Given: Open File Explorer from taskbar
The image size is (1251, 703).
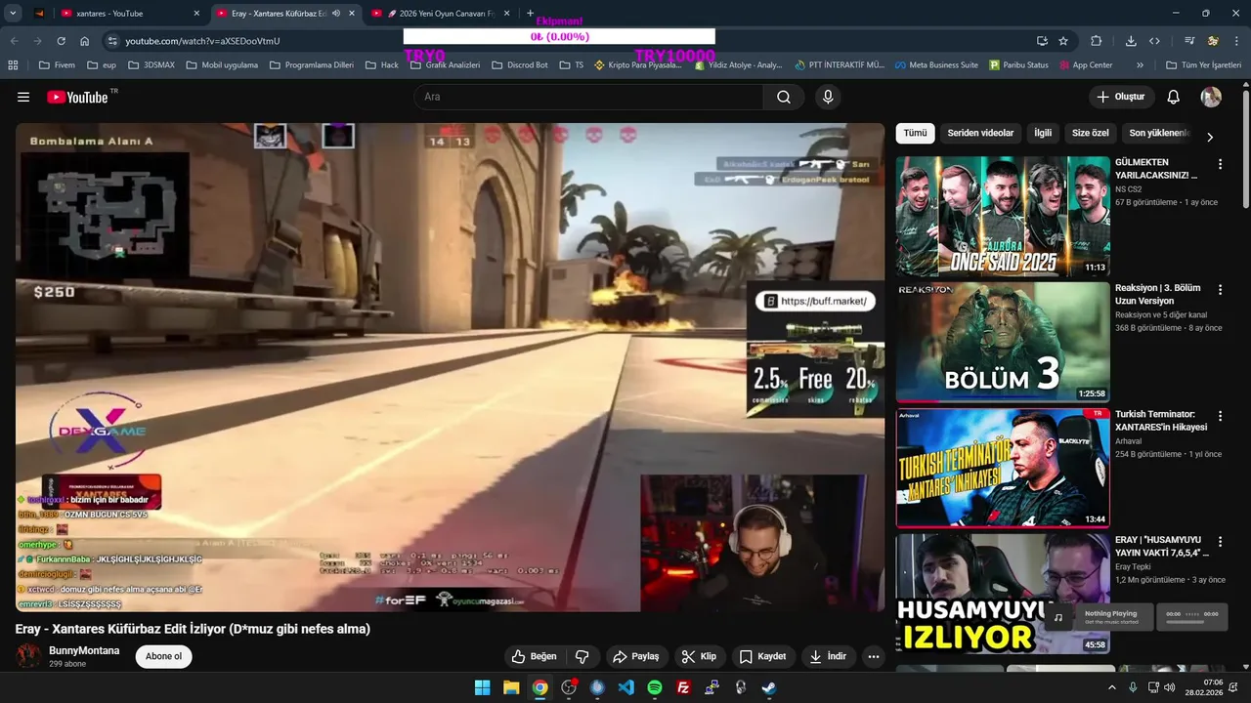Looking at the screenshot, I should coord(511,687).
